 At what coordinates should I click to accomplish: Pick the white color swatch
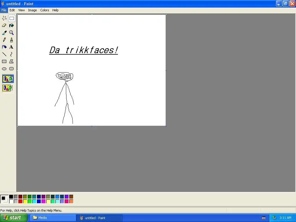(x=11, y=201)
